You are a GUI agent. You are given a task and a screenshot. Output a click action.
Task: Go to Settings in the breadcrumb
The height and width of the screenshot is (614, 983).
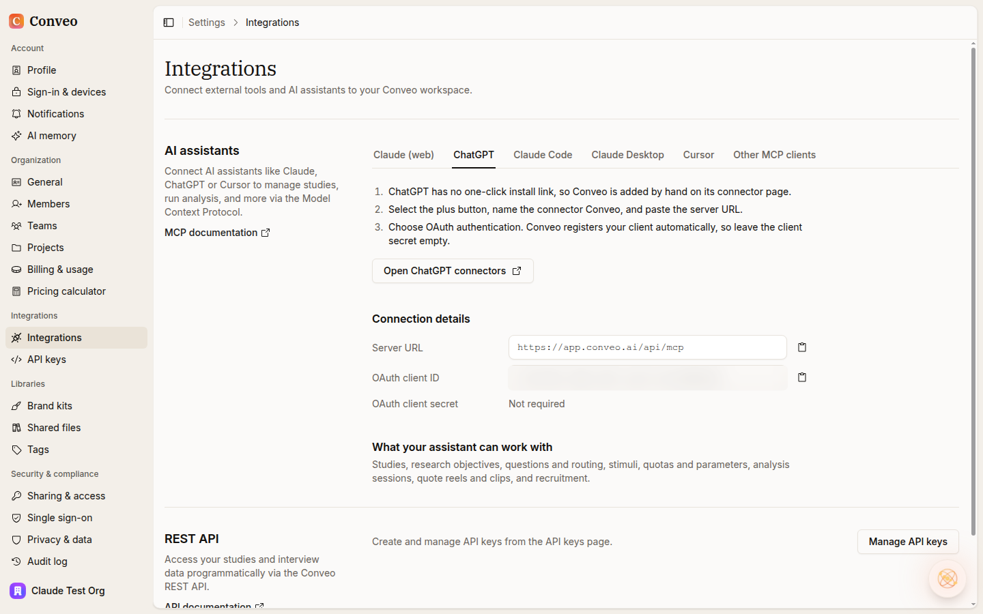point(207,23)
